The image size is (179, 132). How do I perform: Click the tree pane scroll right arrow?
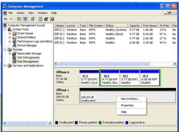[x=50, y=123]
